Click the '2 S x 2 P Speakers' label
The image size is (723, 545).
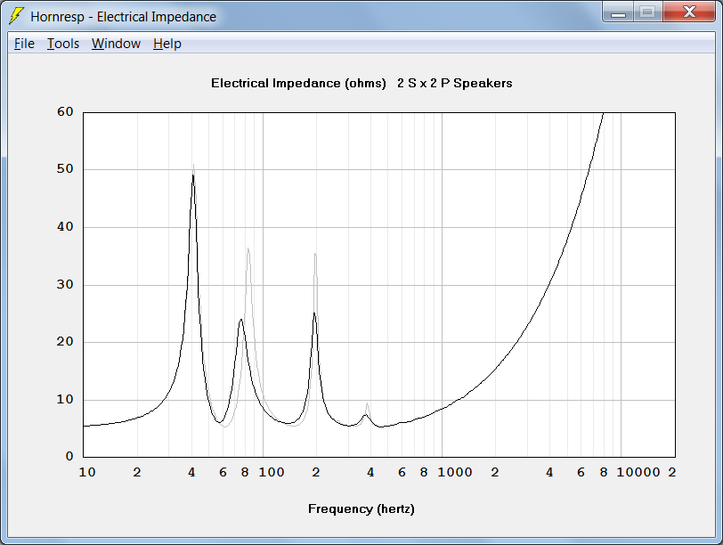(455, 83)
